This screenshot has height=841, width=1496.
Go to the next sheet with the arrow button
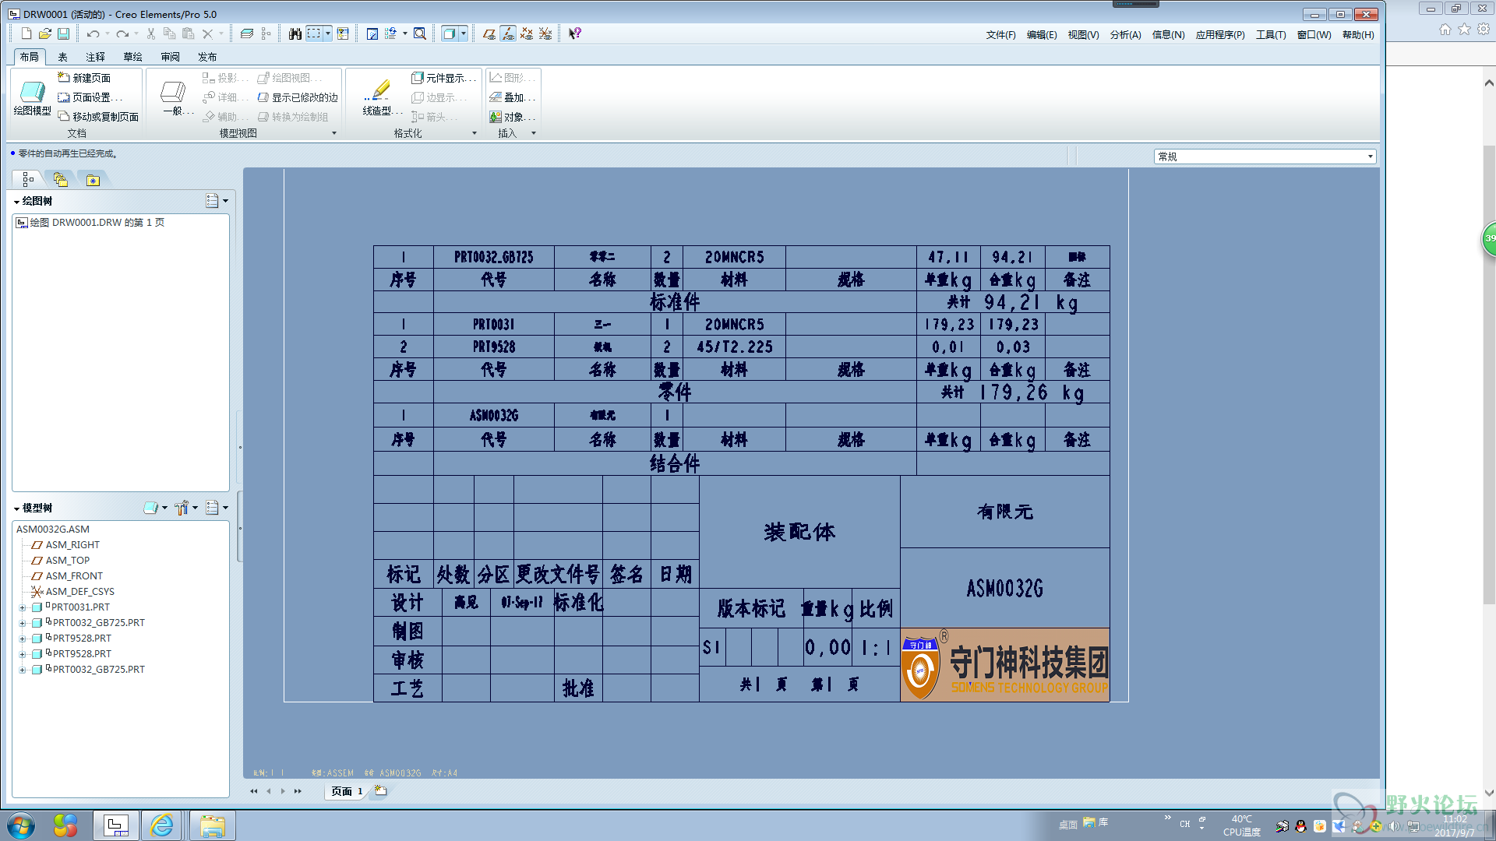point(283,791)
